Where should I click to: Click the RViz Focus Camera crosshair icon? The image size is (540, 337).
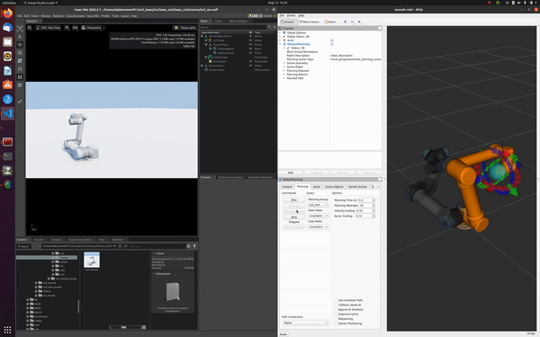[345, 22]
